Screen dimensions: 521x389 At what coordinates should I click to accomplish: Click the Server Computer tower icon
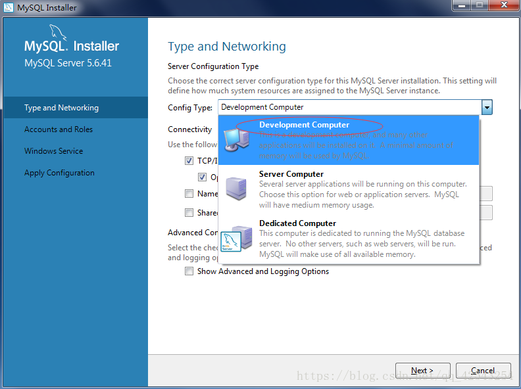pos(236,189)
